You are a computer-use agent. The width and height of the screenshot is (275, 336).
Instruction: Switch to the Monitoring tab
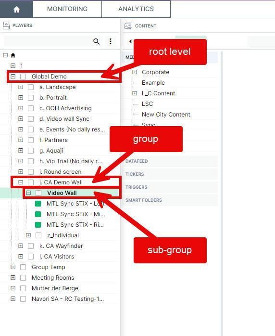[x=67, y=9]
